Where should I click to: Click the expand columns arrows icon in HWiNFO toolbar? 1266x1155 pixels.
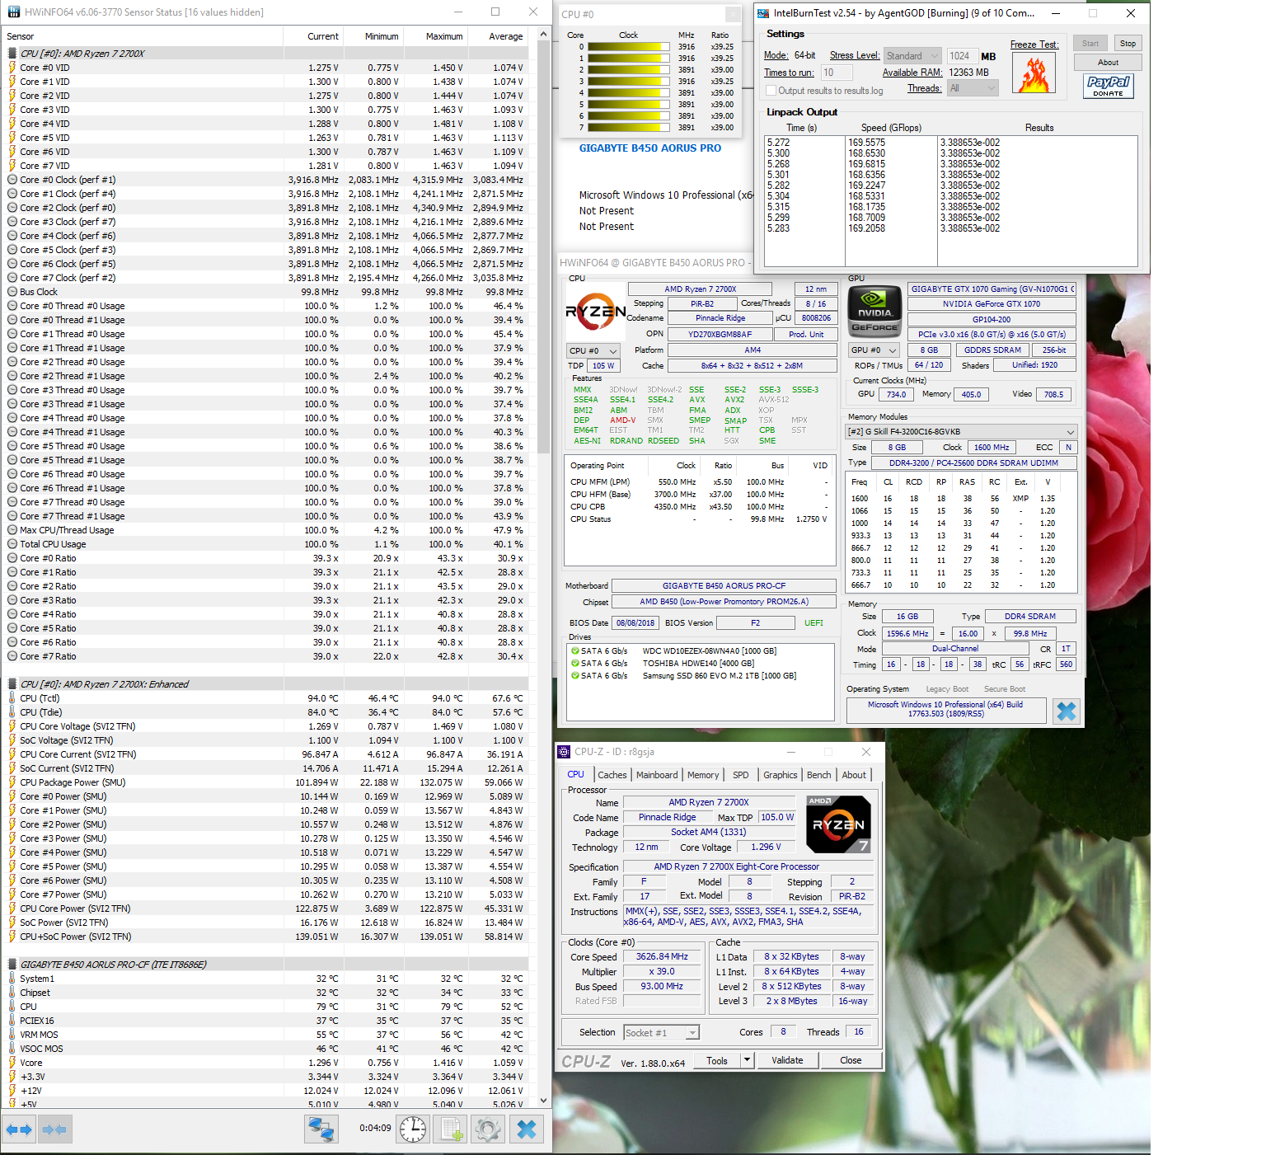19,1129
